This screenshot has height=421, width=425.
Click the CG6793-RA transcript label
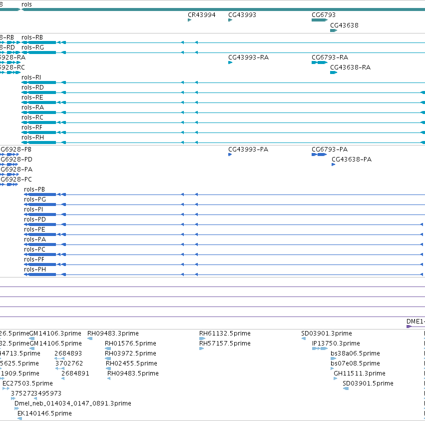(330, 57)
